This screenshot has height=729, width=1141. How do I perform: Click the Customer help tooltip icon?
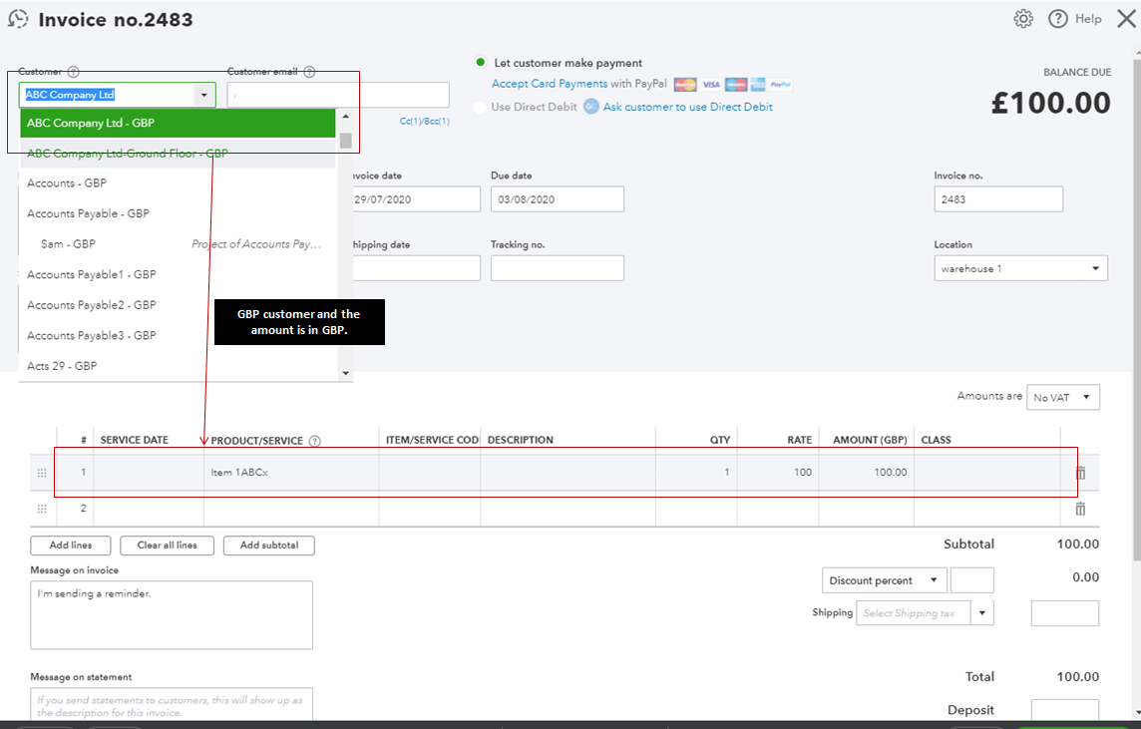tap(73, 71)
